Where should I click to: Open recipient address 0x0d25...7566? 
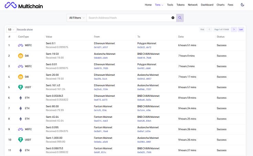click(x=144, y=152)
